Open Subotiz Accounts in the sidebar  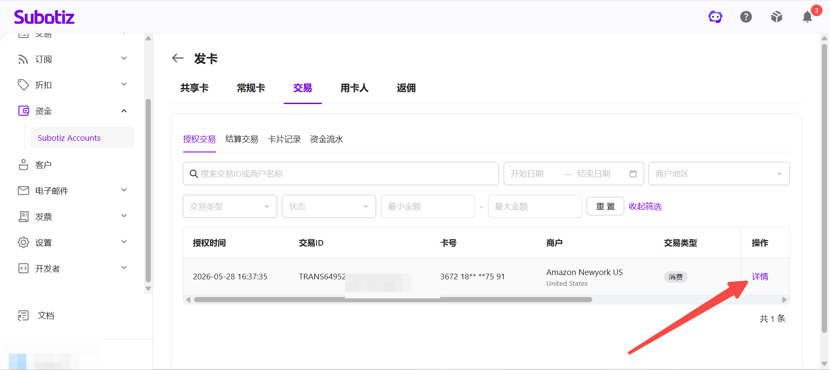pos(83,138)
